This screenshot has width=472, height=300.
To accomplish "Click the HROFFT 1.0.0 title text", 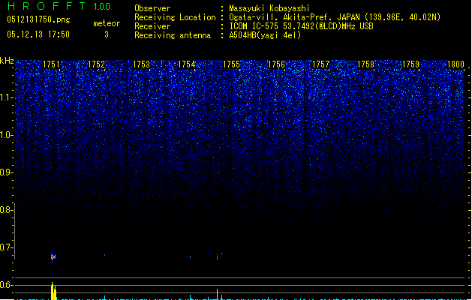I will tap(59, 6).
